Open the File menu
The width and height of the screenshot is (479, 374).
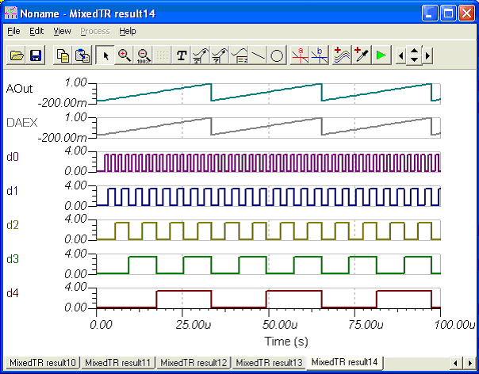click(x=13, y=31)
